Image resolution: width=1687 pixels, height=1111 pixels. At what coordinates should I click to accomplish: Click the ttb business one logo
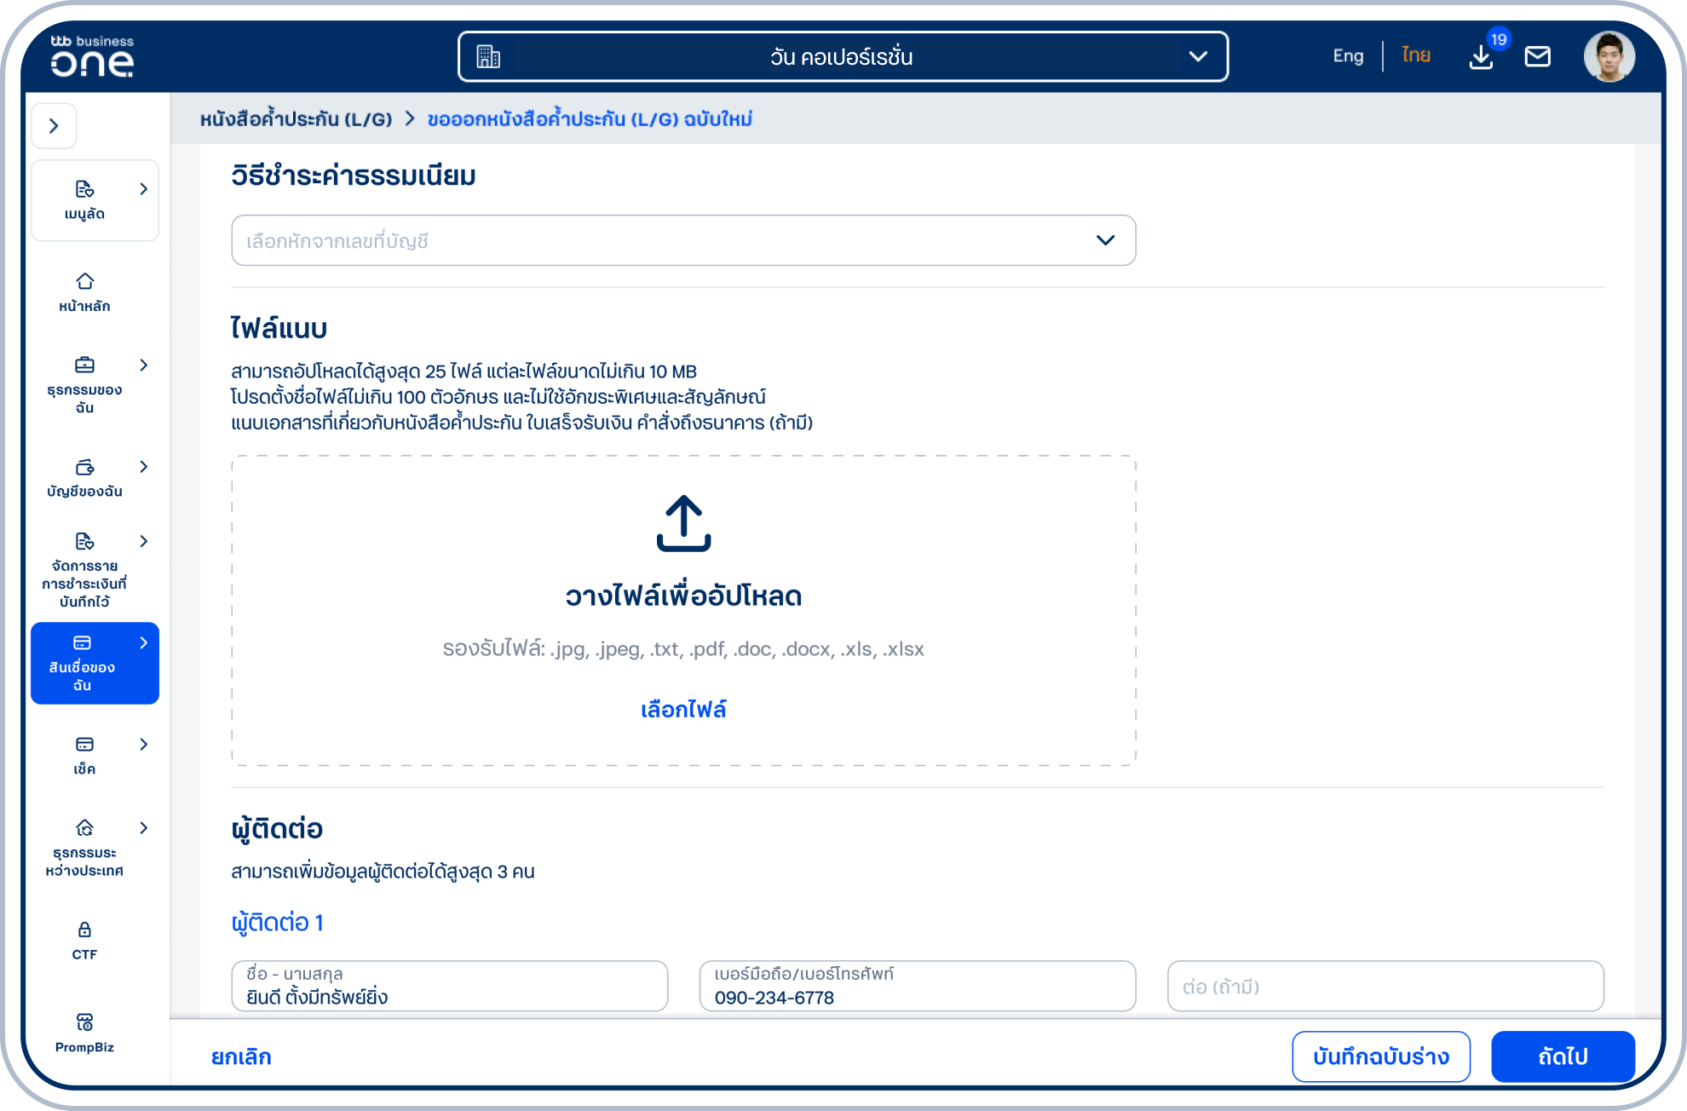click(92, 57)
